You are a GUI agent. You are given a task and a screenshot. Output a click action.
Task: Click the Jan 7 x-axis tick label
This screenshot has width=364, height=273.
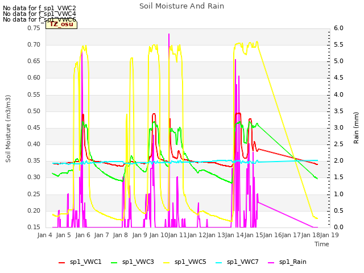(101, 235)
